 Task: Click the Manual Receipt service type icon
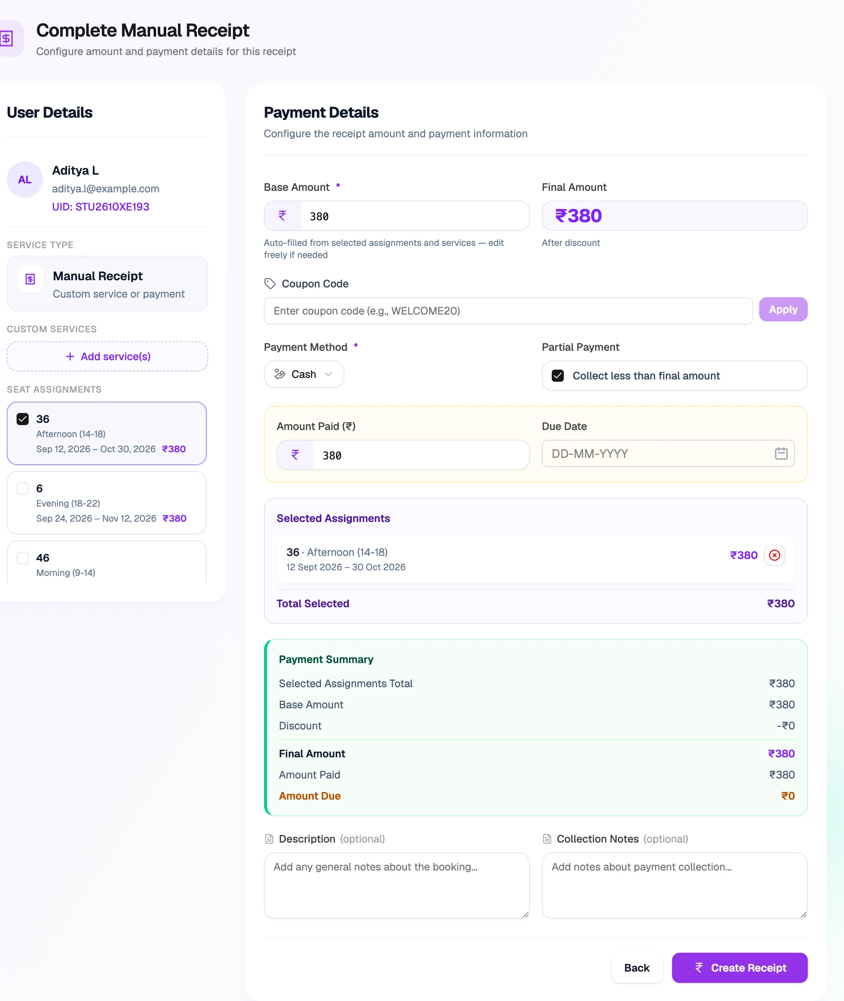click(30, 279)
